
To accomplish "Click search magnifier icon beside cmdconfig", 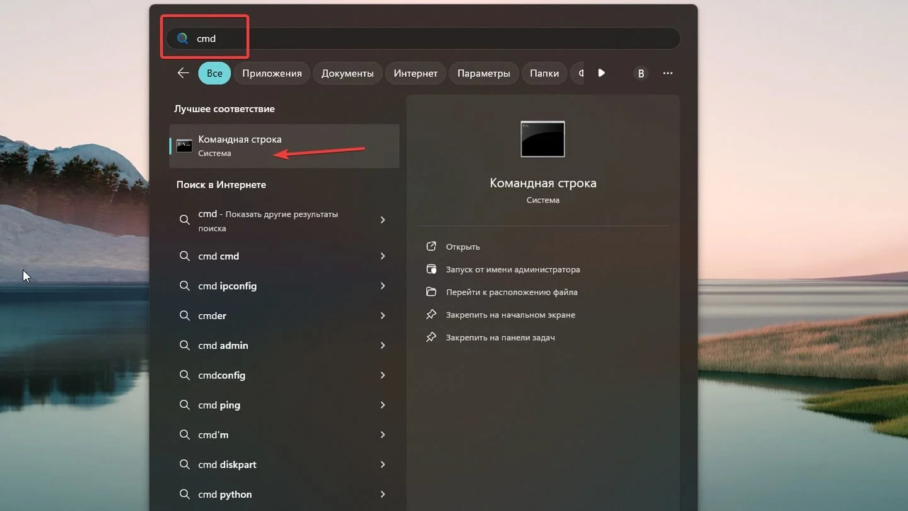I will 185,375.
